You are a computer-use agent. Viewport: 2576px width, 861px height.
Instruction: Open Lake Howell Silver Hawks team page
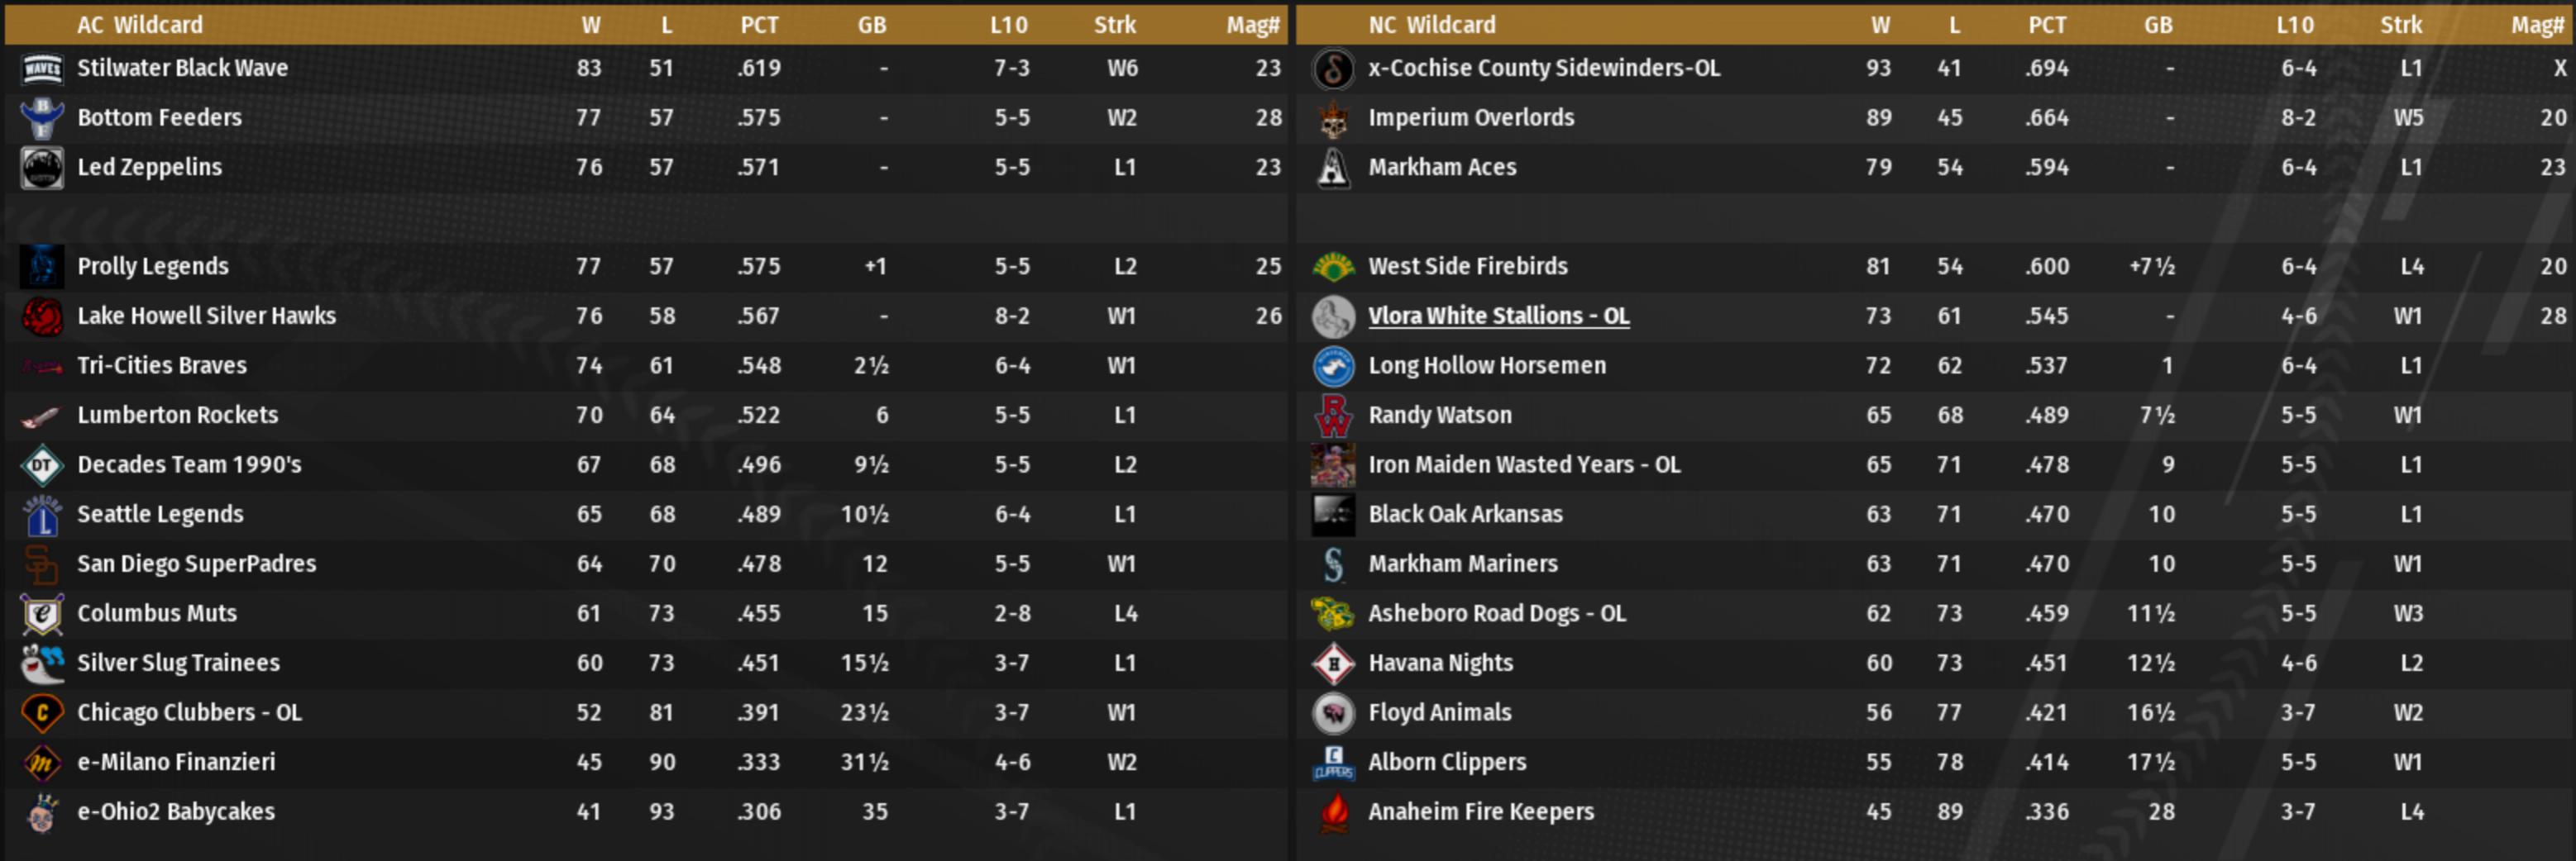click(207, 316)
